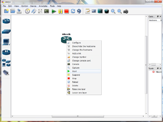163x122 pixels.
Task: Click the New blank project toolbar icon
Action: click(6, 11)
